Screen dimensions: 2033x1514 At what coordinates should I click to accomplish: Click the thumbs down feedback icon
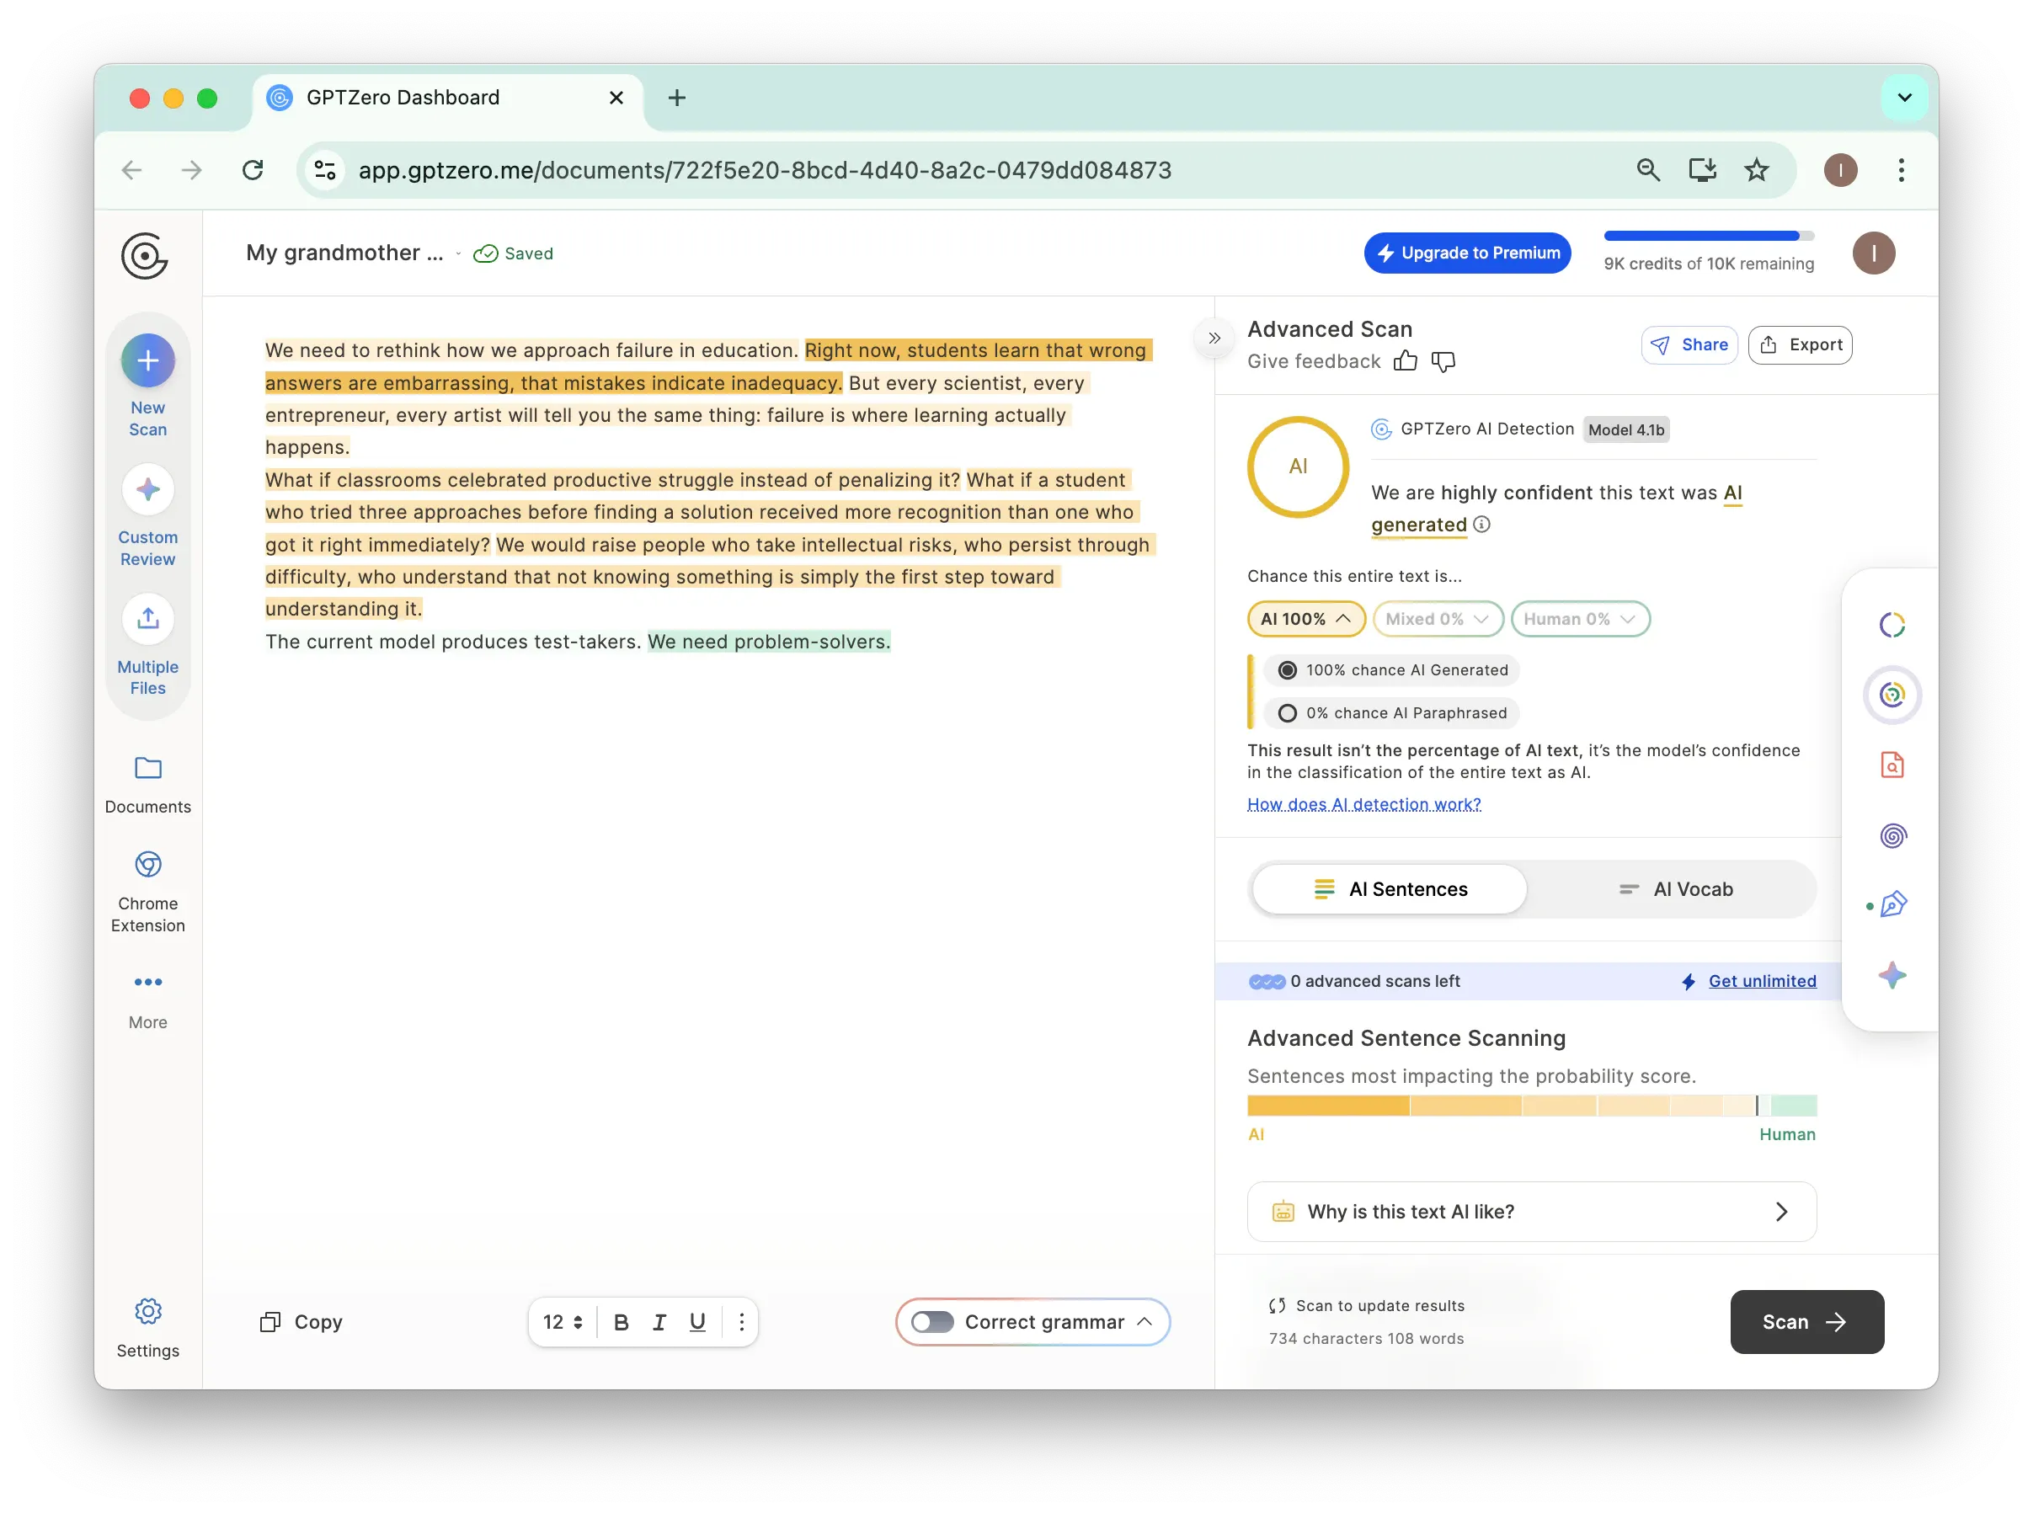(x=1443, y=361)
